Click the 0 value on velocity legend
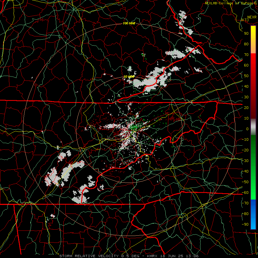Screen dimensions: 258x258 point(247,129)
